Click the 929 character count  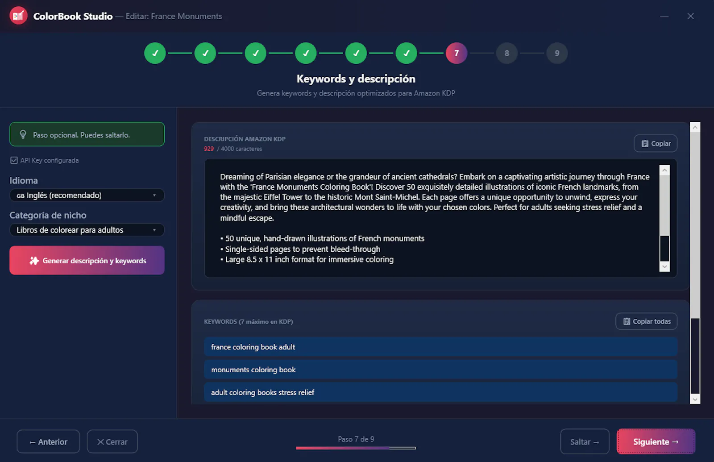[209, 149]
